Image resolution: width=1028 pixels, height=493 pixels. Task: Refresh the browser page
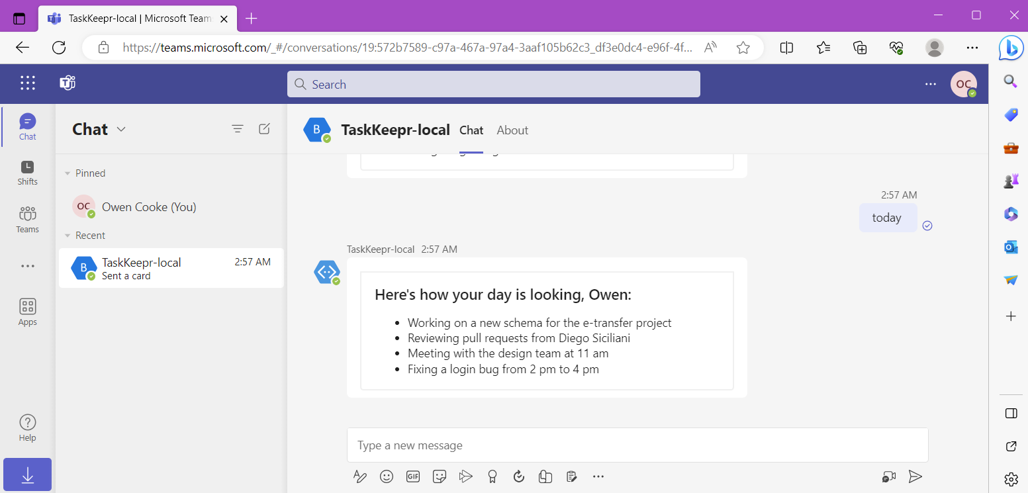click(x=59, y=48)
